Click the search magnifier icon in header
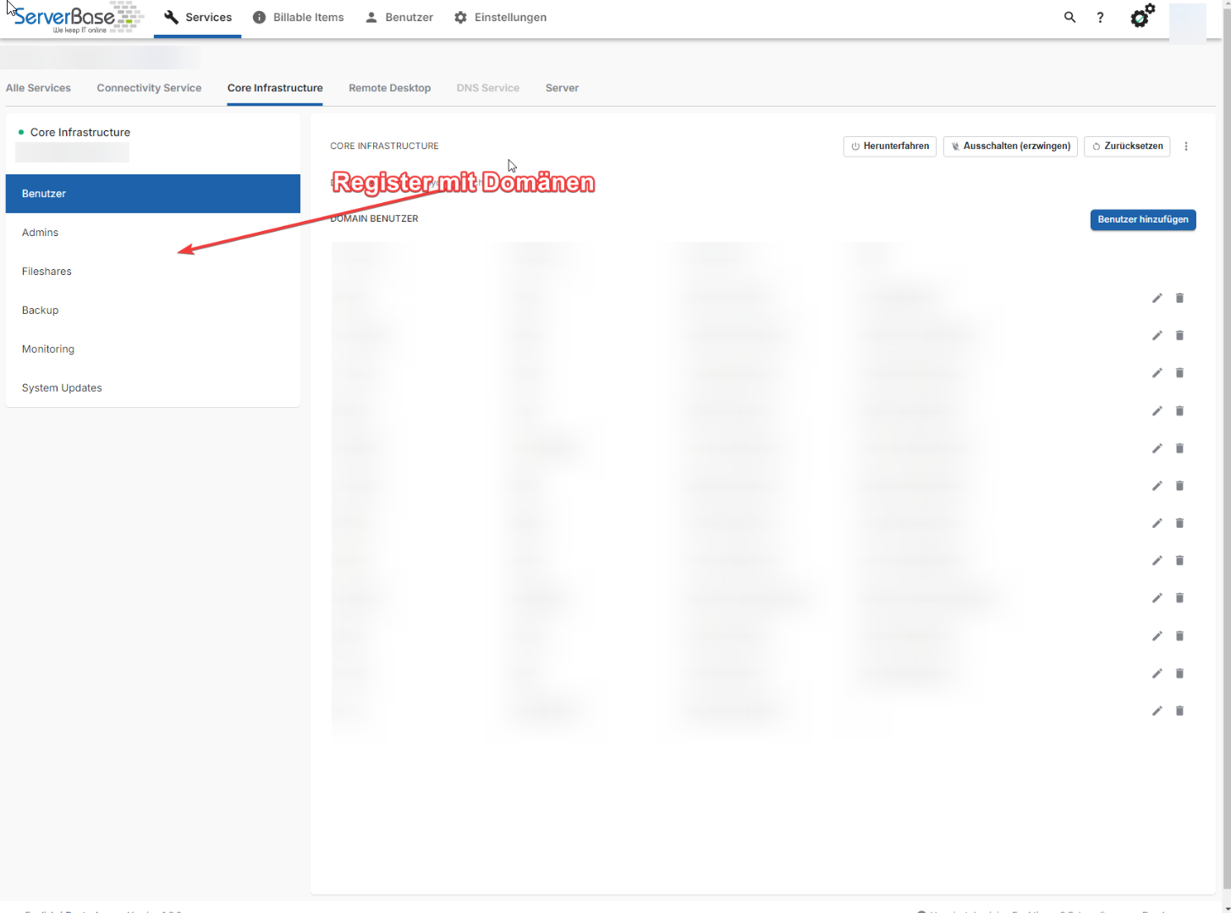Image resolution: width=1231 pixels, height=913 pixels. click(x=1069, y=17)
